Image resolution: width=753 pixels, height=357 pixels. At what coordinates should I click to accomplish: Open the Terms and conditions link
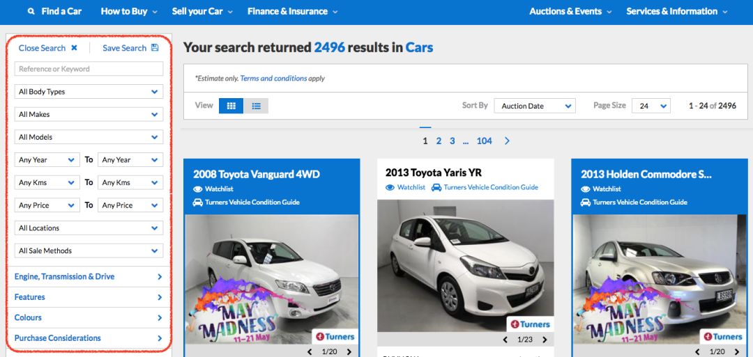tap(273, 78)
